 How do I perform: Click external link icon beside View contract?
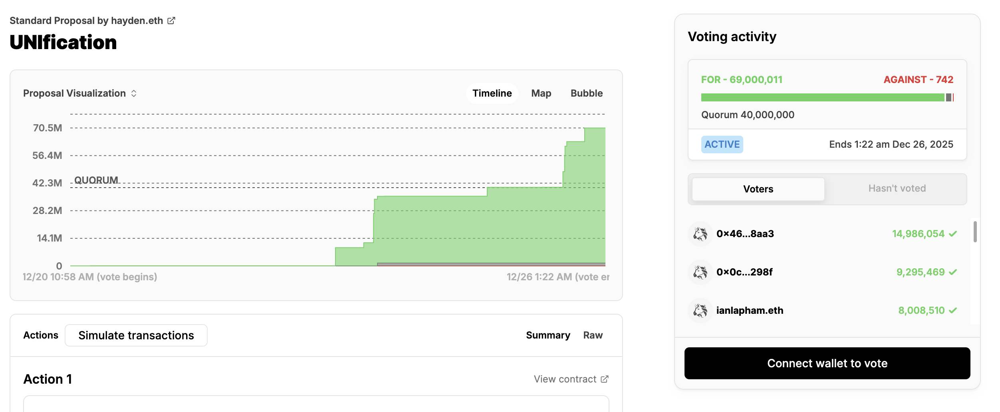tap(605, 379)
